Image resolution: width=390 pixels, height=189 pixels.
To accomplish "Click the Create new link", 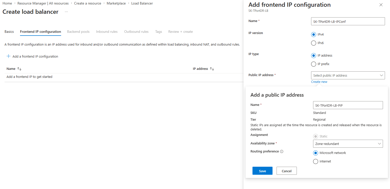I will (x=319, y=82).
